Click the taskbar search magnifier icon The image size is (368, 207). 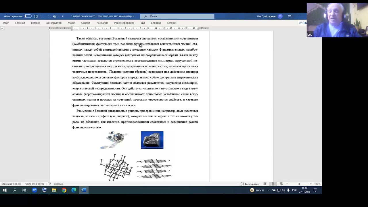coord(14,190)
